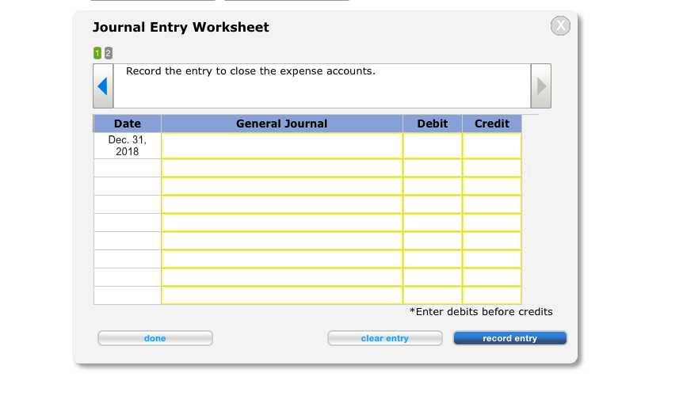
Task: Select Credit field in sixth row
Action: tap(492, 242)
